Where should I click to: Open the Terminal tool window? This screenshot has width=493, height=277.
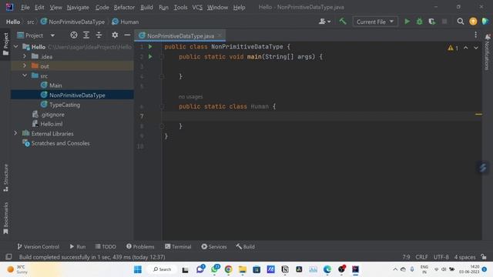pos(178,246)
